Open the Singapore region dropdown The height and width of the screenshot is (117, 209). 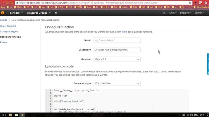[185, 13]
